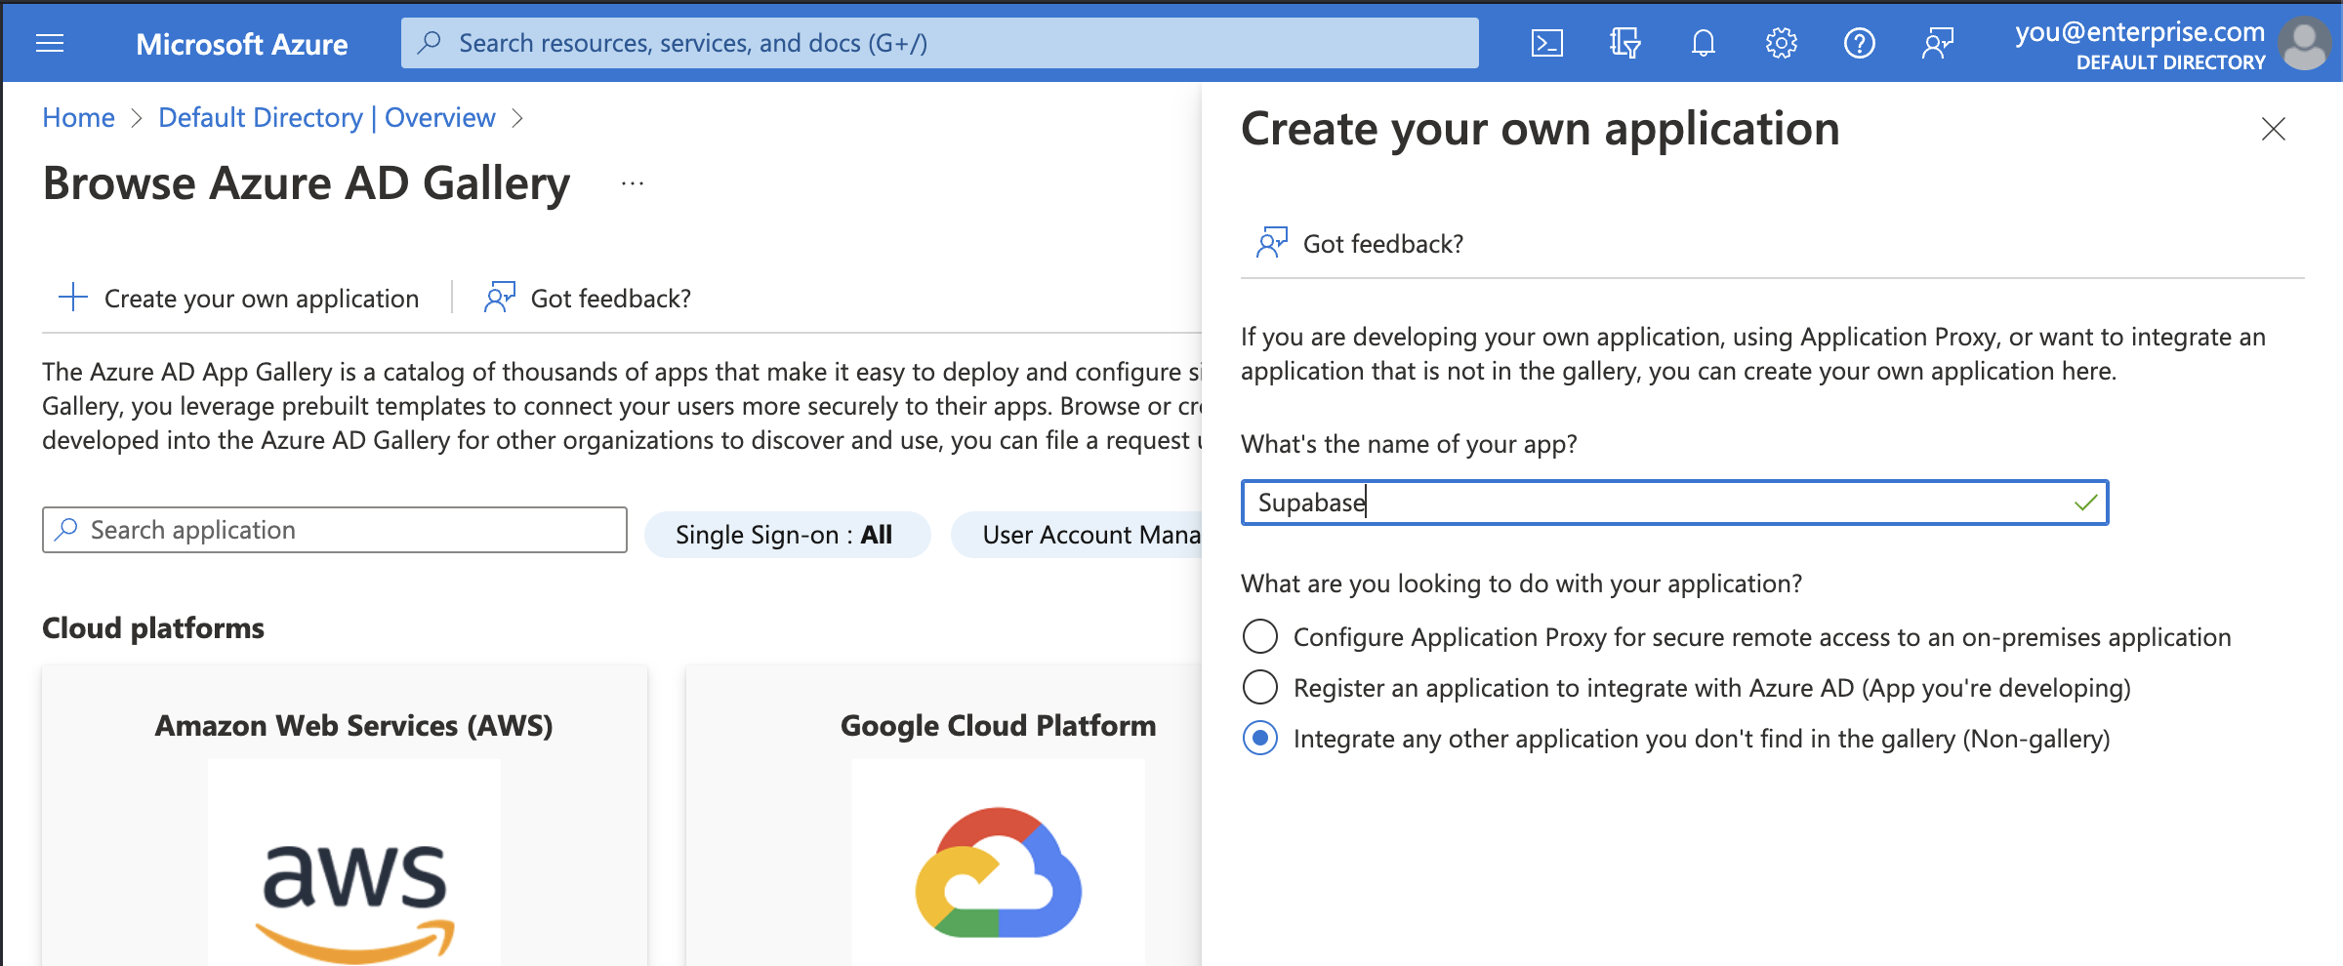Select Integrate any other non-gallery application
The width and height of the screenshot is (2343, 966).
click(1260, 739)
